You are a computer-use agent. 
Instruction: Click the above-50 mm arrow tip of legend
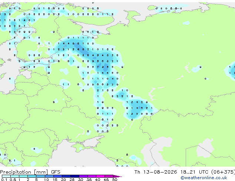(118, 177)
